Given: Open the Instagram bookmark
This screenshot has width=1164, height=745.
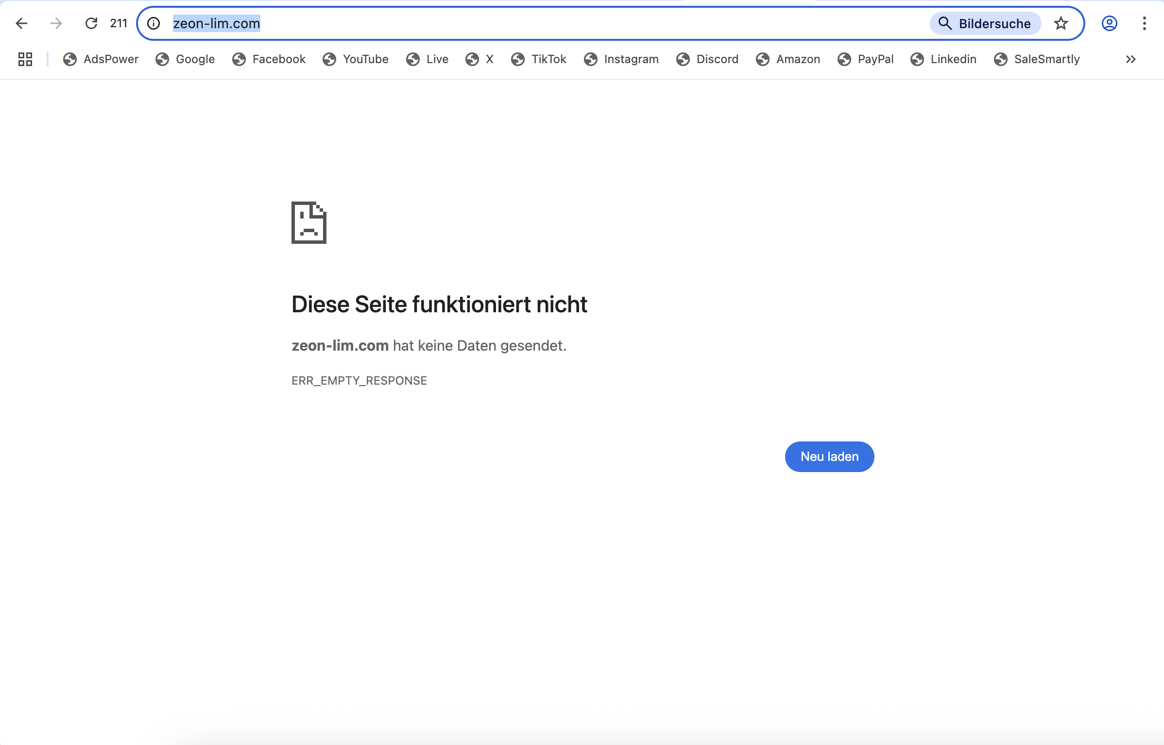Looking at the screenshot, I should [621, 59].
